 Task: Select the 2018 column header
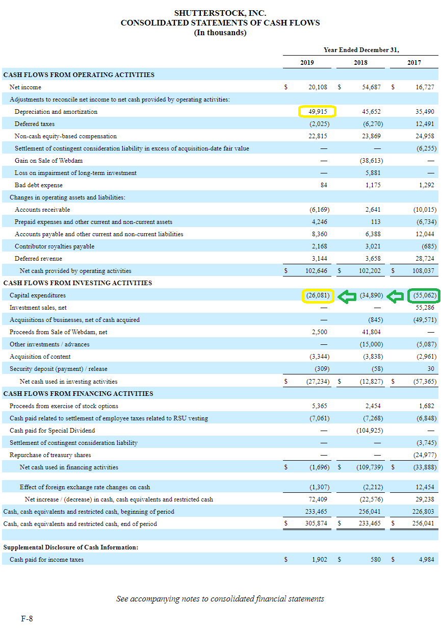360,62
